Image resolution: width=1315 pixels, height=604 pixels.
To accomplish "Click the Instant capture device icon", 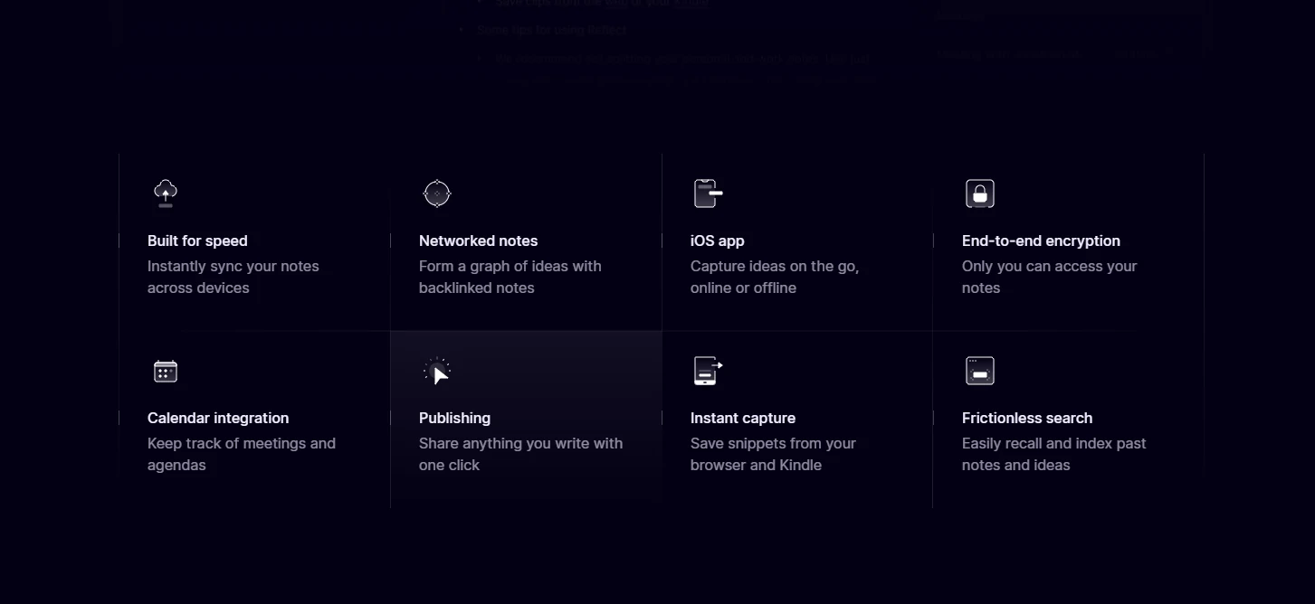I will point(708,371).
